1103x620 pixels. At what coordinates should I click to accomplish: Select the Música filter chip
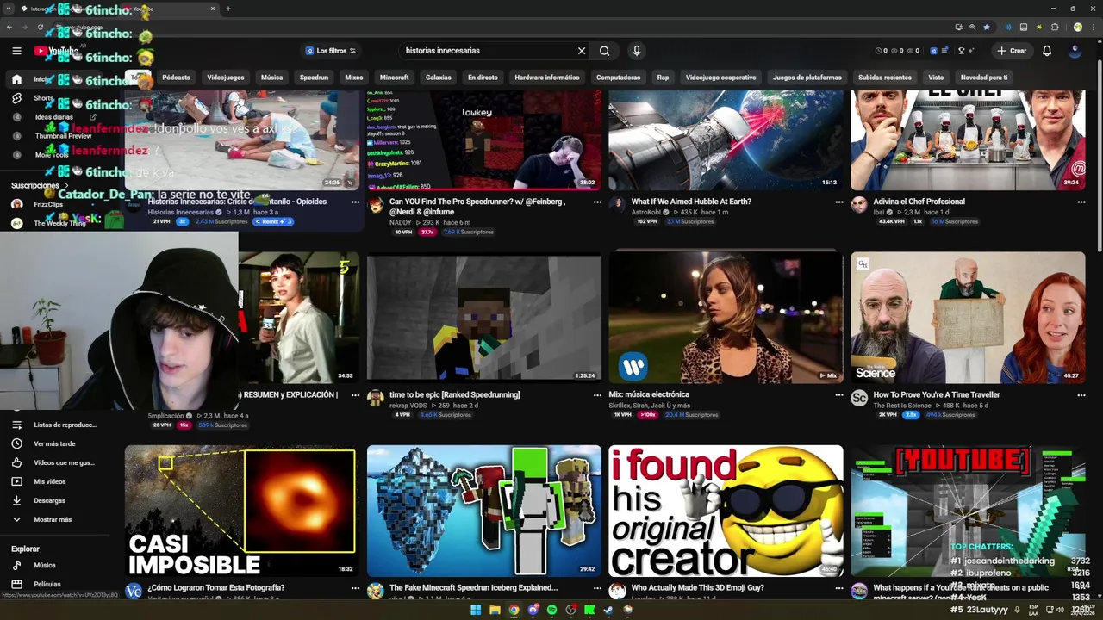[x=271, y=77]
